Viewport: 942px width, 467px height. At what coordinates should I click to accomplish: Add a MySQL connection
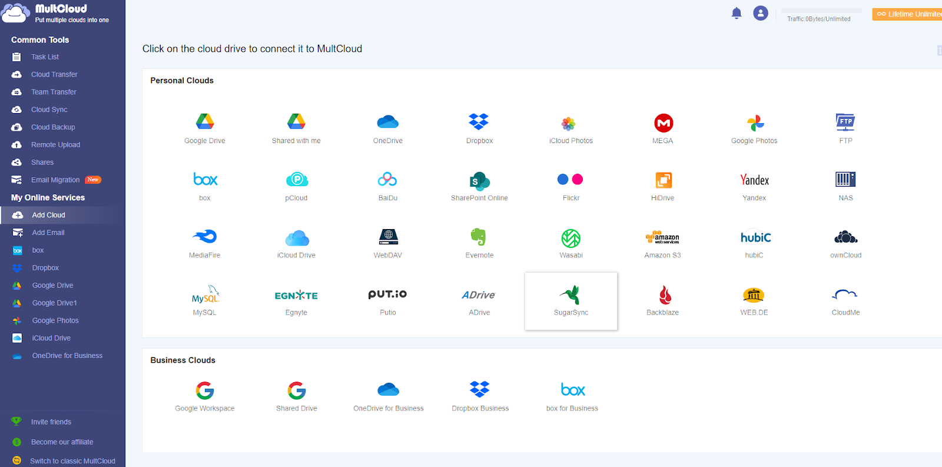[205, 295]
